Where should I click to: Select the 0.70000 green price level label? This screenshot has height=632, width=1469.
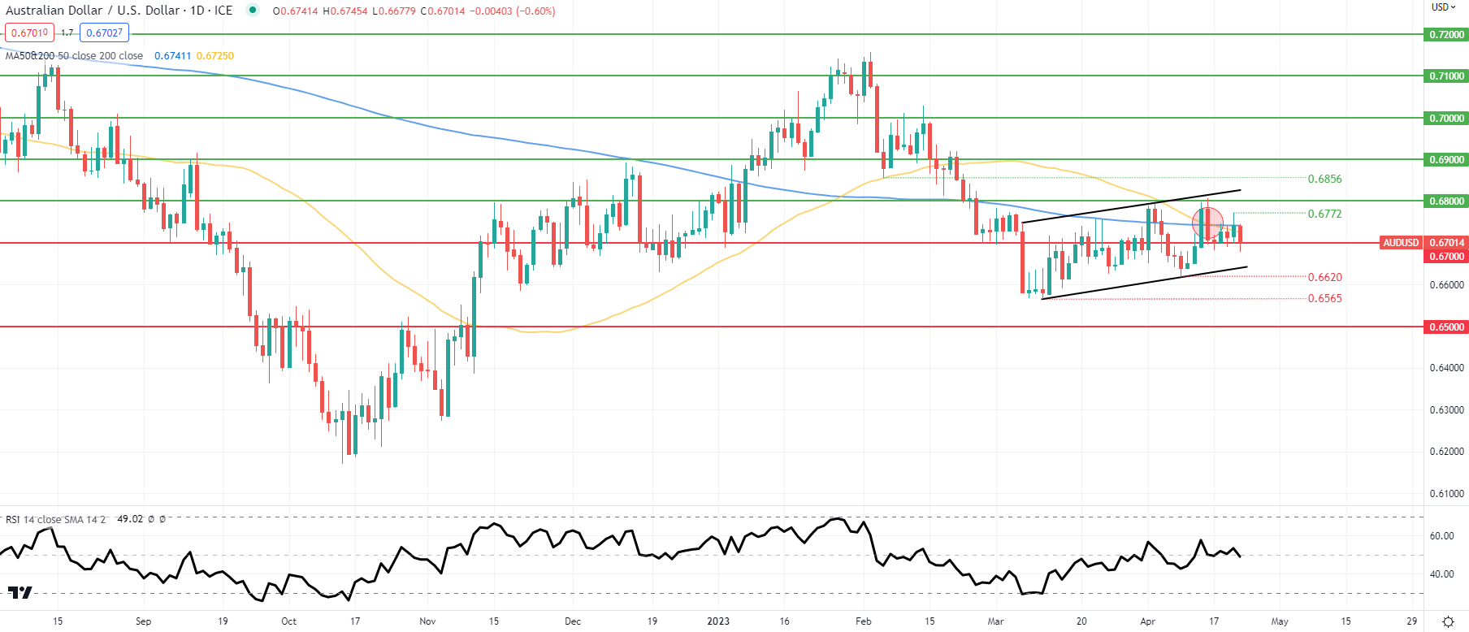tap(1446, 119)
